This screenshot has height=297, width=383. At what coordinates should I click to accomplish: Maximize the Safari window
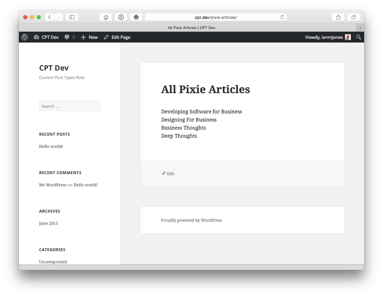click(x=38, y=17)
